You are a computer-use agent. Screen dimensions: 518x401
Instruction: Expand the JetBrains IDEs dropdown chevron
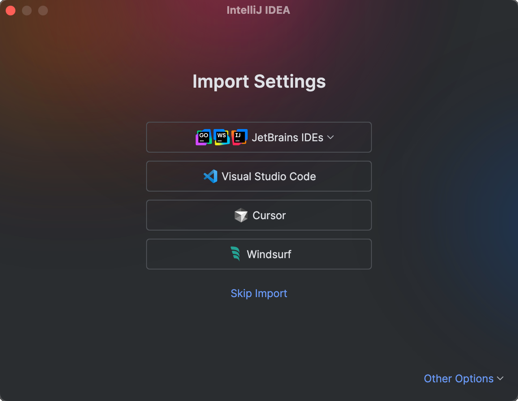330,138
